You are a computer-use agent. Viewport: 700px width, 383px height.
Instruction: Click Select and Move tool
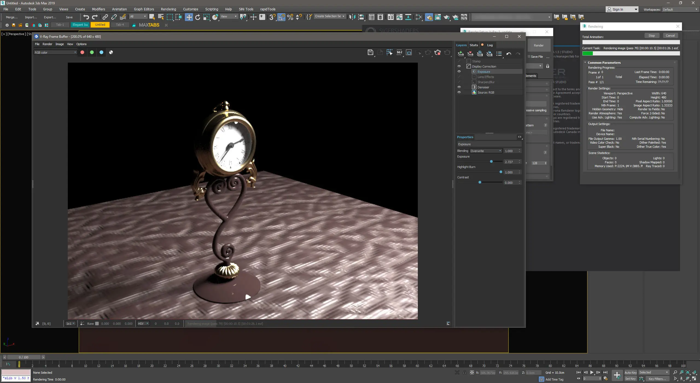[x=189, y=17]
